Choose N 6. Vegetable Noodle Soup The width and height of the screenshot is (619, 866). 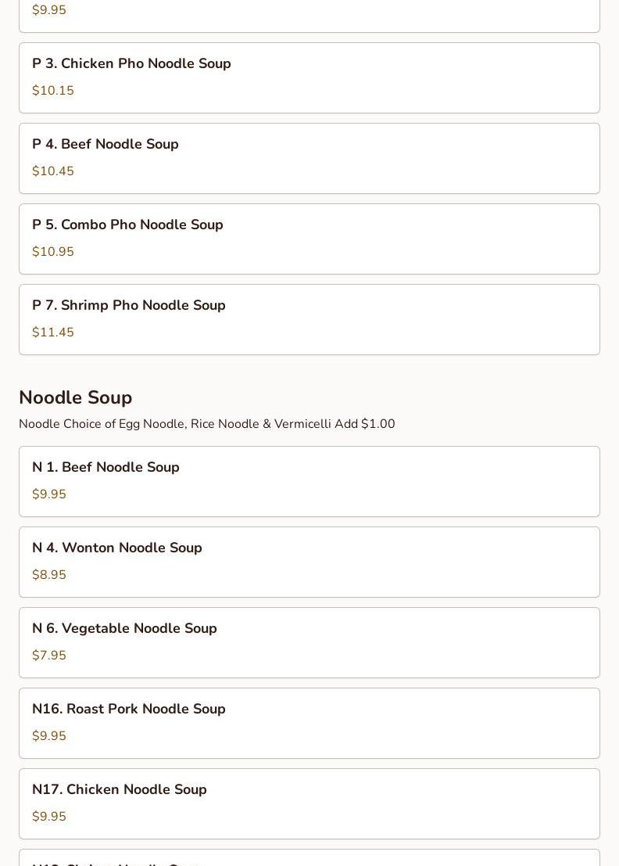(x=309, y=643)
